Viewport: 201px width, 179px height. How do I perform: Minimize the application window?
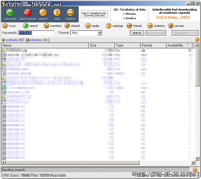(189, 3)
